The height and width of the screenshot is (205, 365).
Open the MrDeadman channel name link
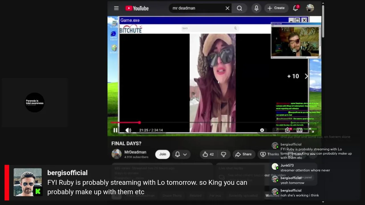click(135, 152)
